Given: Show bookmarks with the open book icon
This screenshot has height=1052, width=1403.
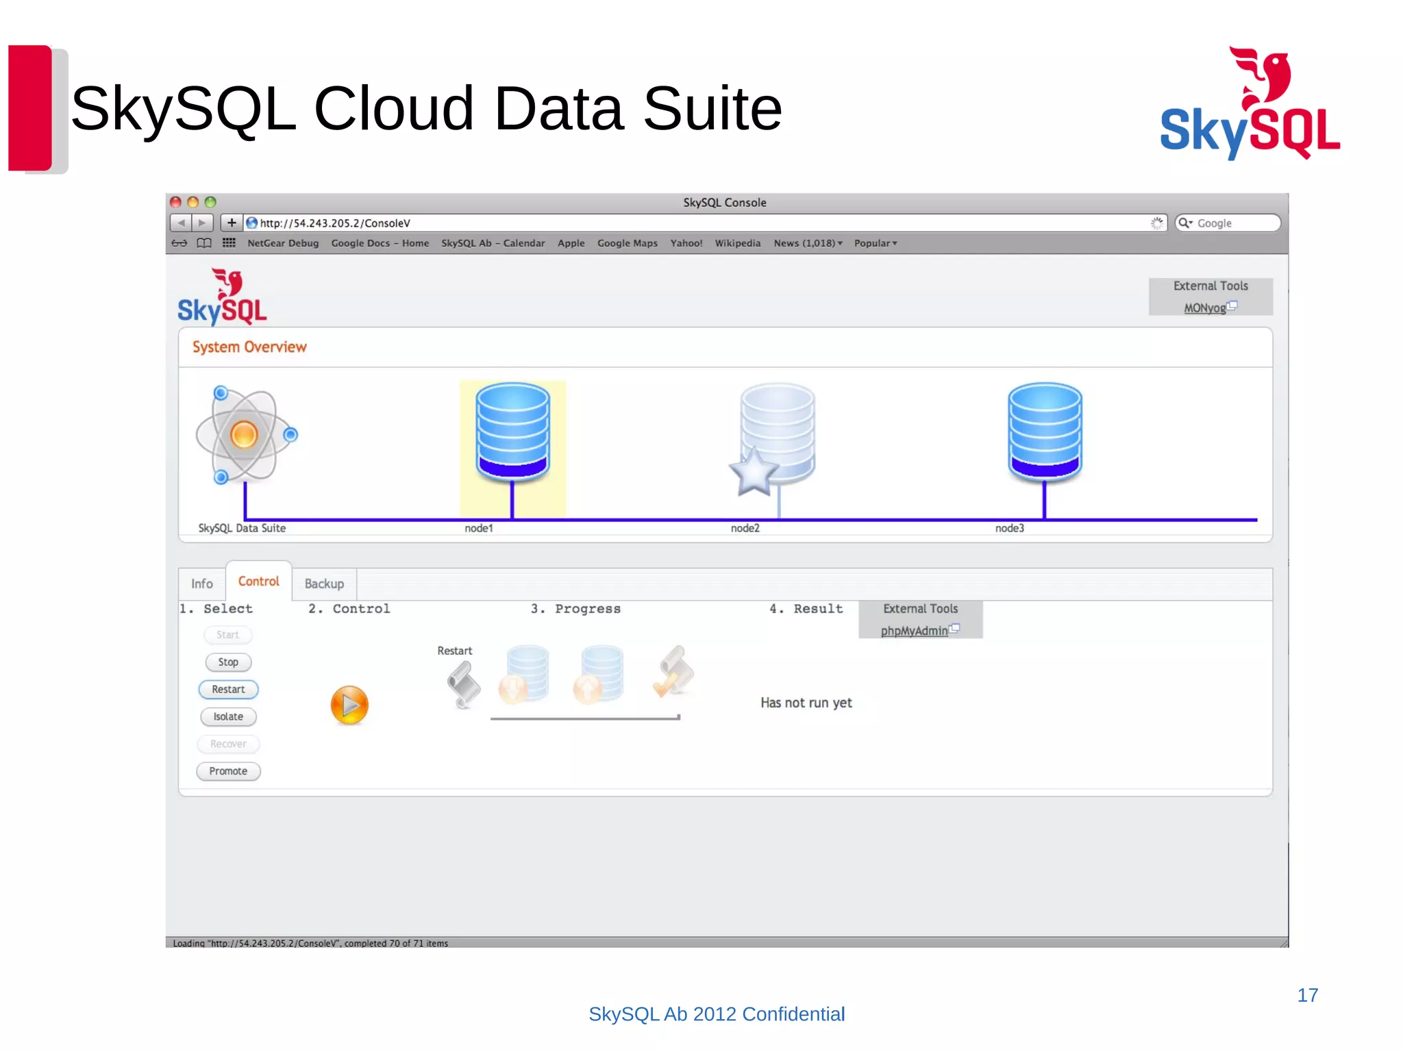Looking at the screenshot, I should (x=204, y=243).
